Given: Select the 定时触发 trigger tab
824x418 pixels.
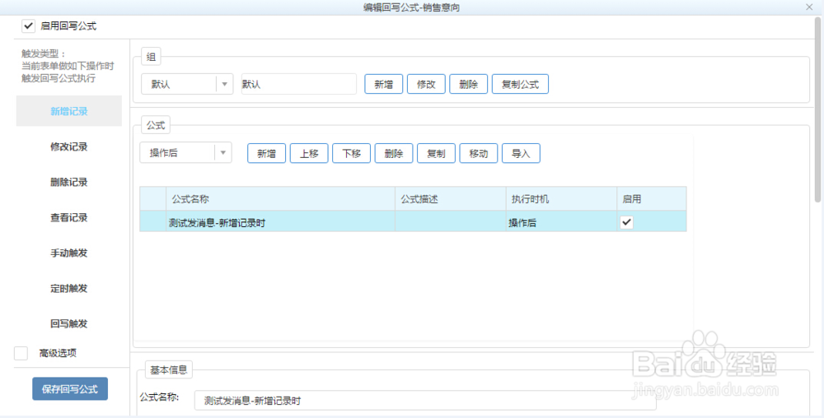Looking at the screenshot, I should click(69, 289).
